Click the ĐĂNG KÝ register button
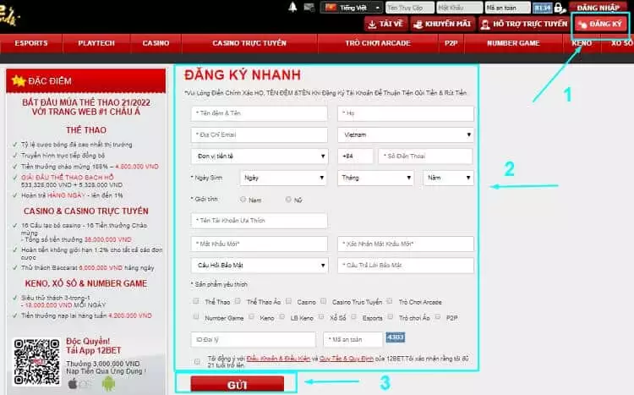The image size is (634, 395). (x=601, y=25)
